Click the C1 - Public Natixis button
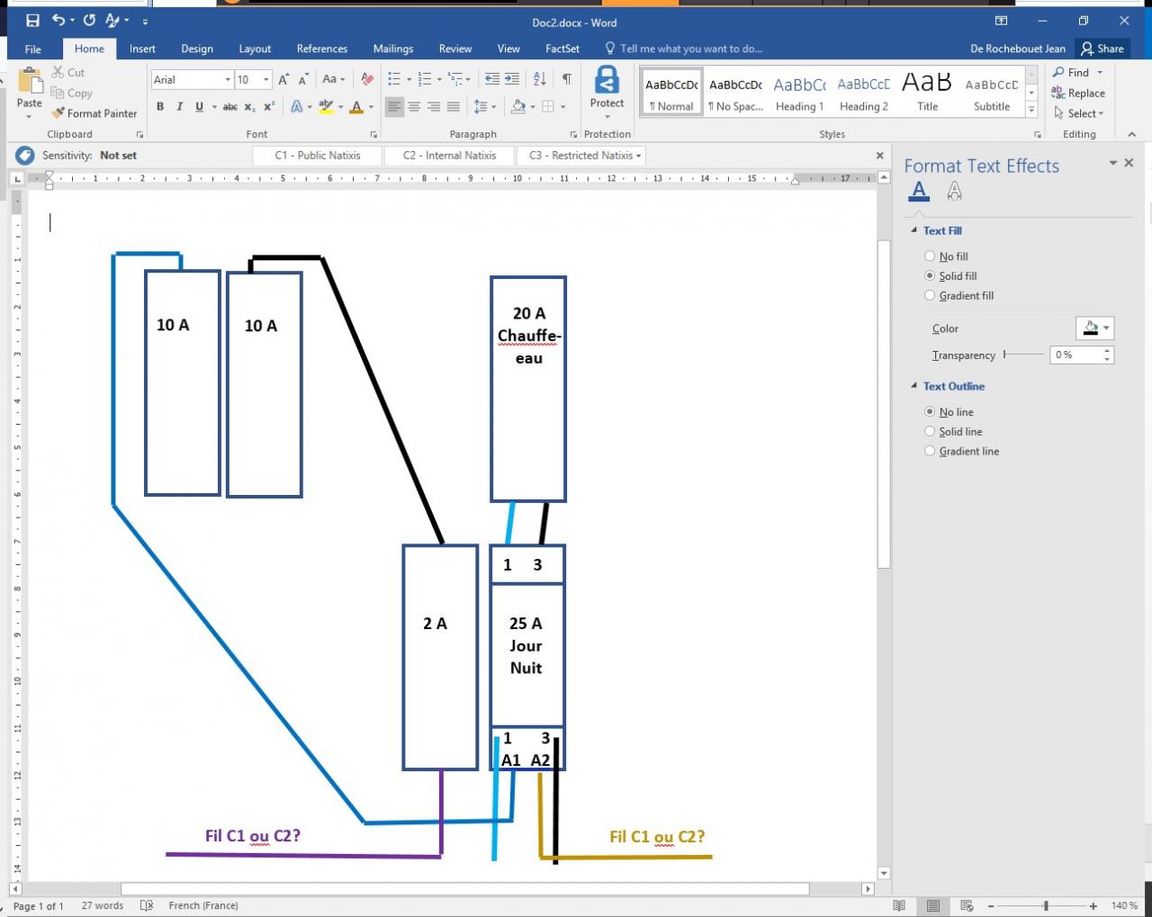 click(317, 156)
